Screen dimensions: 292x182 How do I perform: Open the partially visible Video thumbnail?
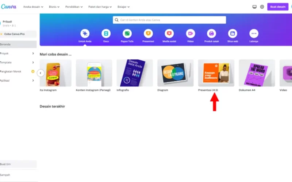286,73
